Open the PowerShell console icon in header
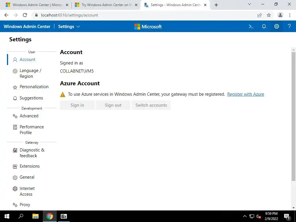 (x=251, y=26)
